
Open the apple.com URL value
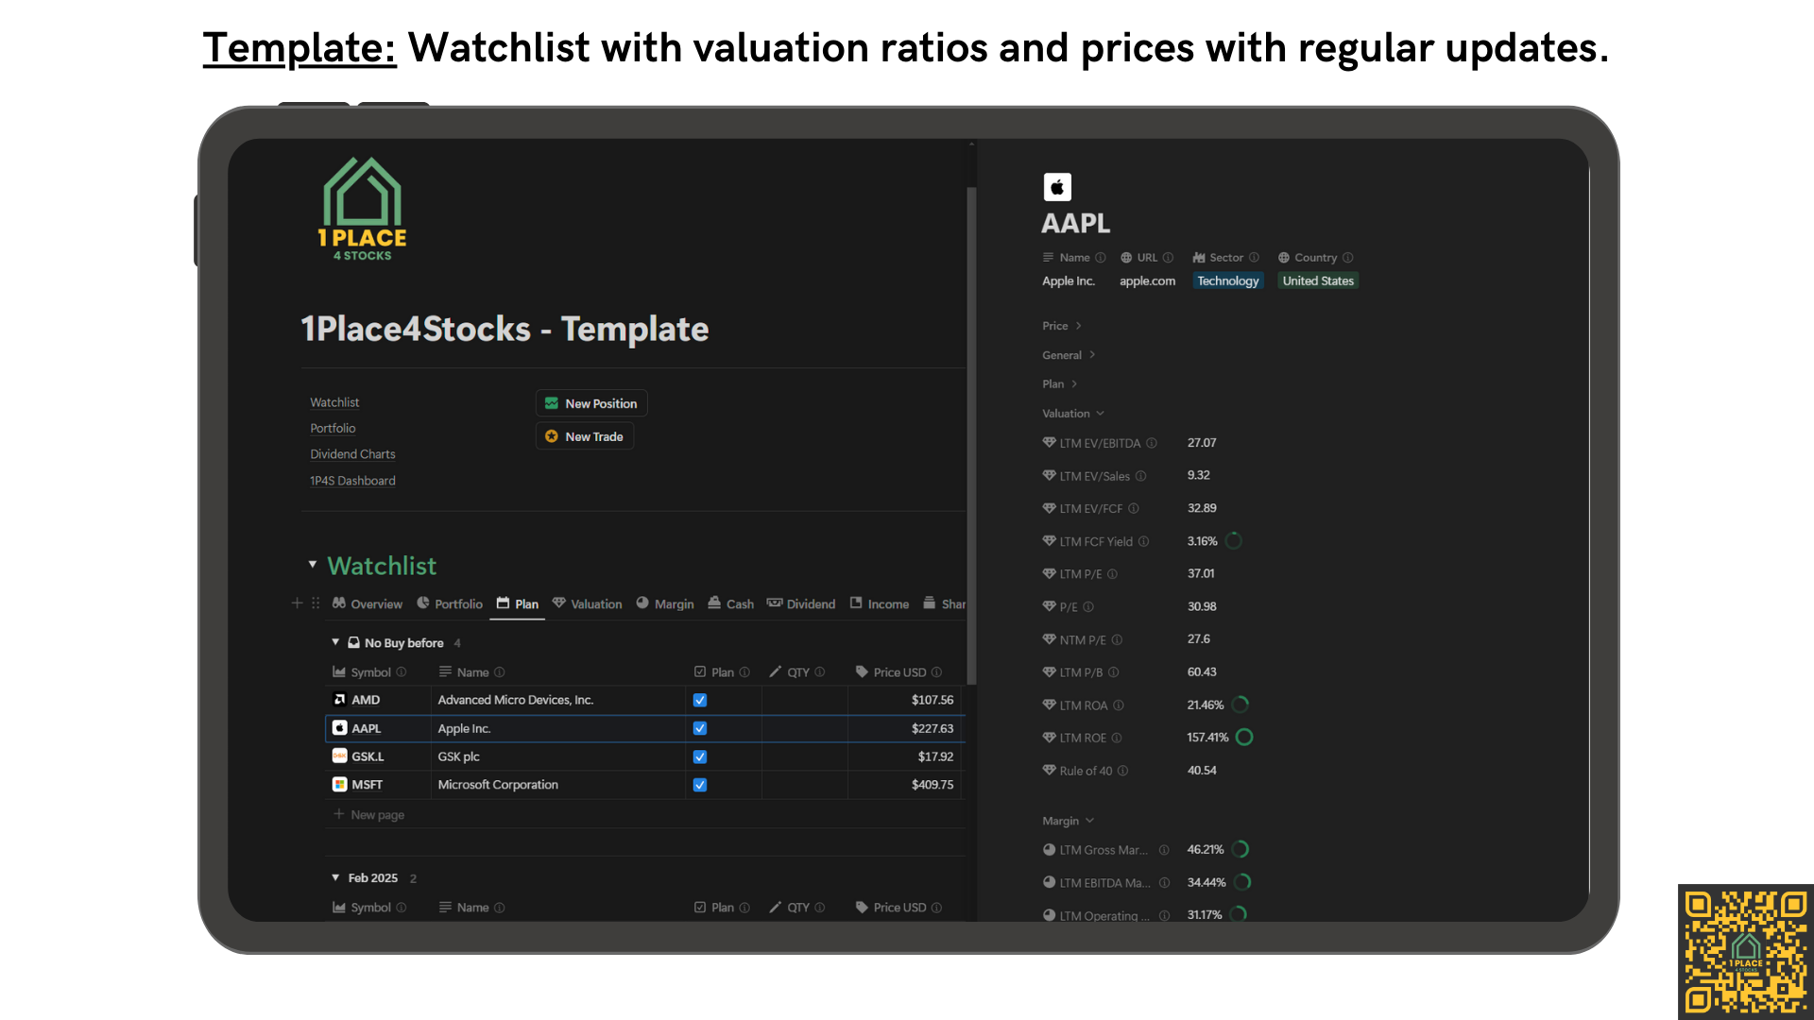coord(1147,280)
